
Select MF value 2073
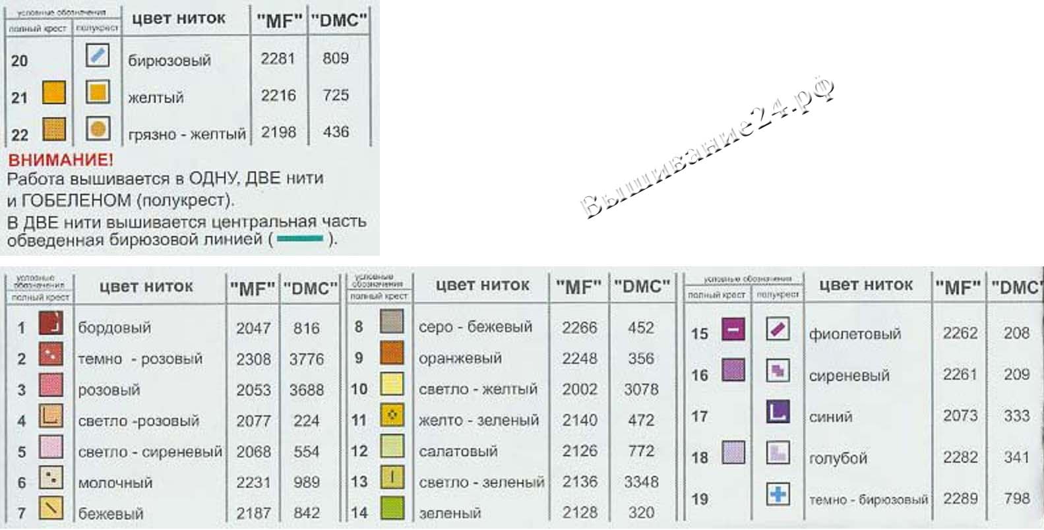click(x=960, y=415)
